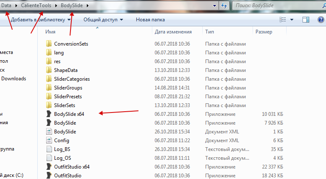Click the Log_BS text file icon
326x179 pixels.
[49, 149]
